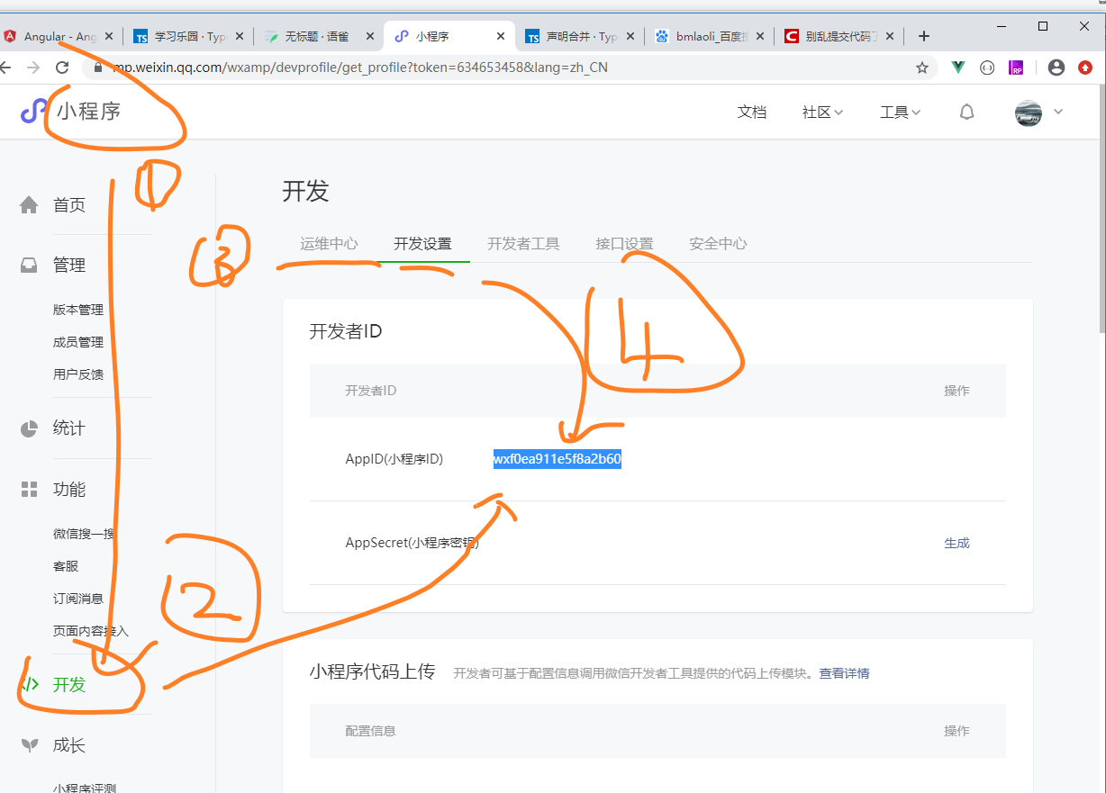The height and width of the screenshot is (793, 1106).
Task: Open the Vue devtools extension icon
Action: (x=959, y=68)
